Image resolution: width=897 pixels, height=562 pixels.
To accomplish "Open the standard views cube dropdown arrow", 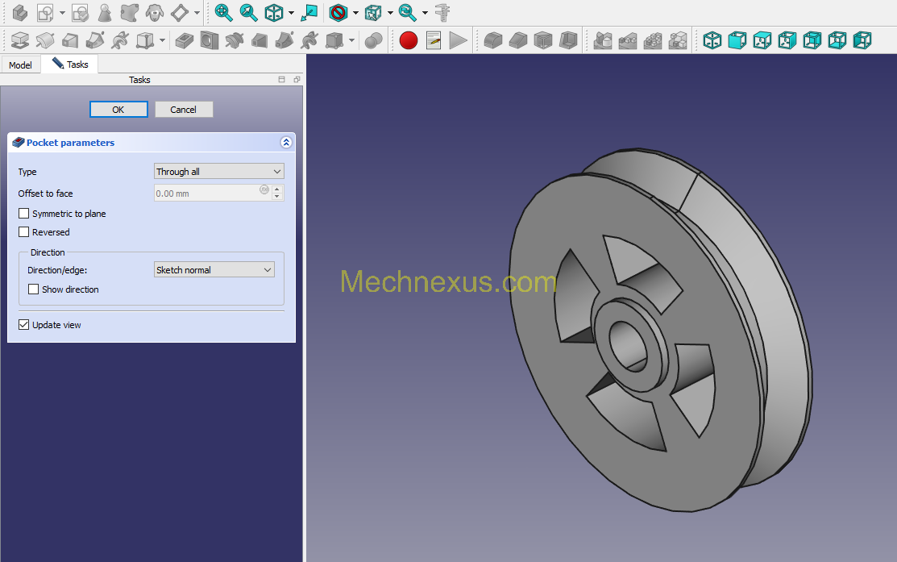I will 291,13.
